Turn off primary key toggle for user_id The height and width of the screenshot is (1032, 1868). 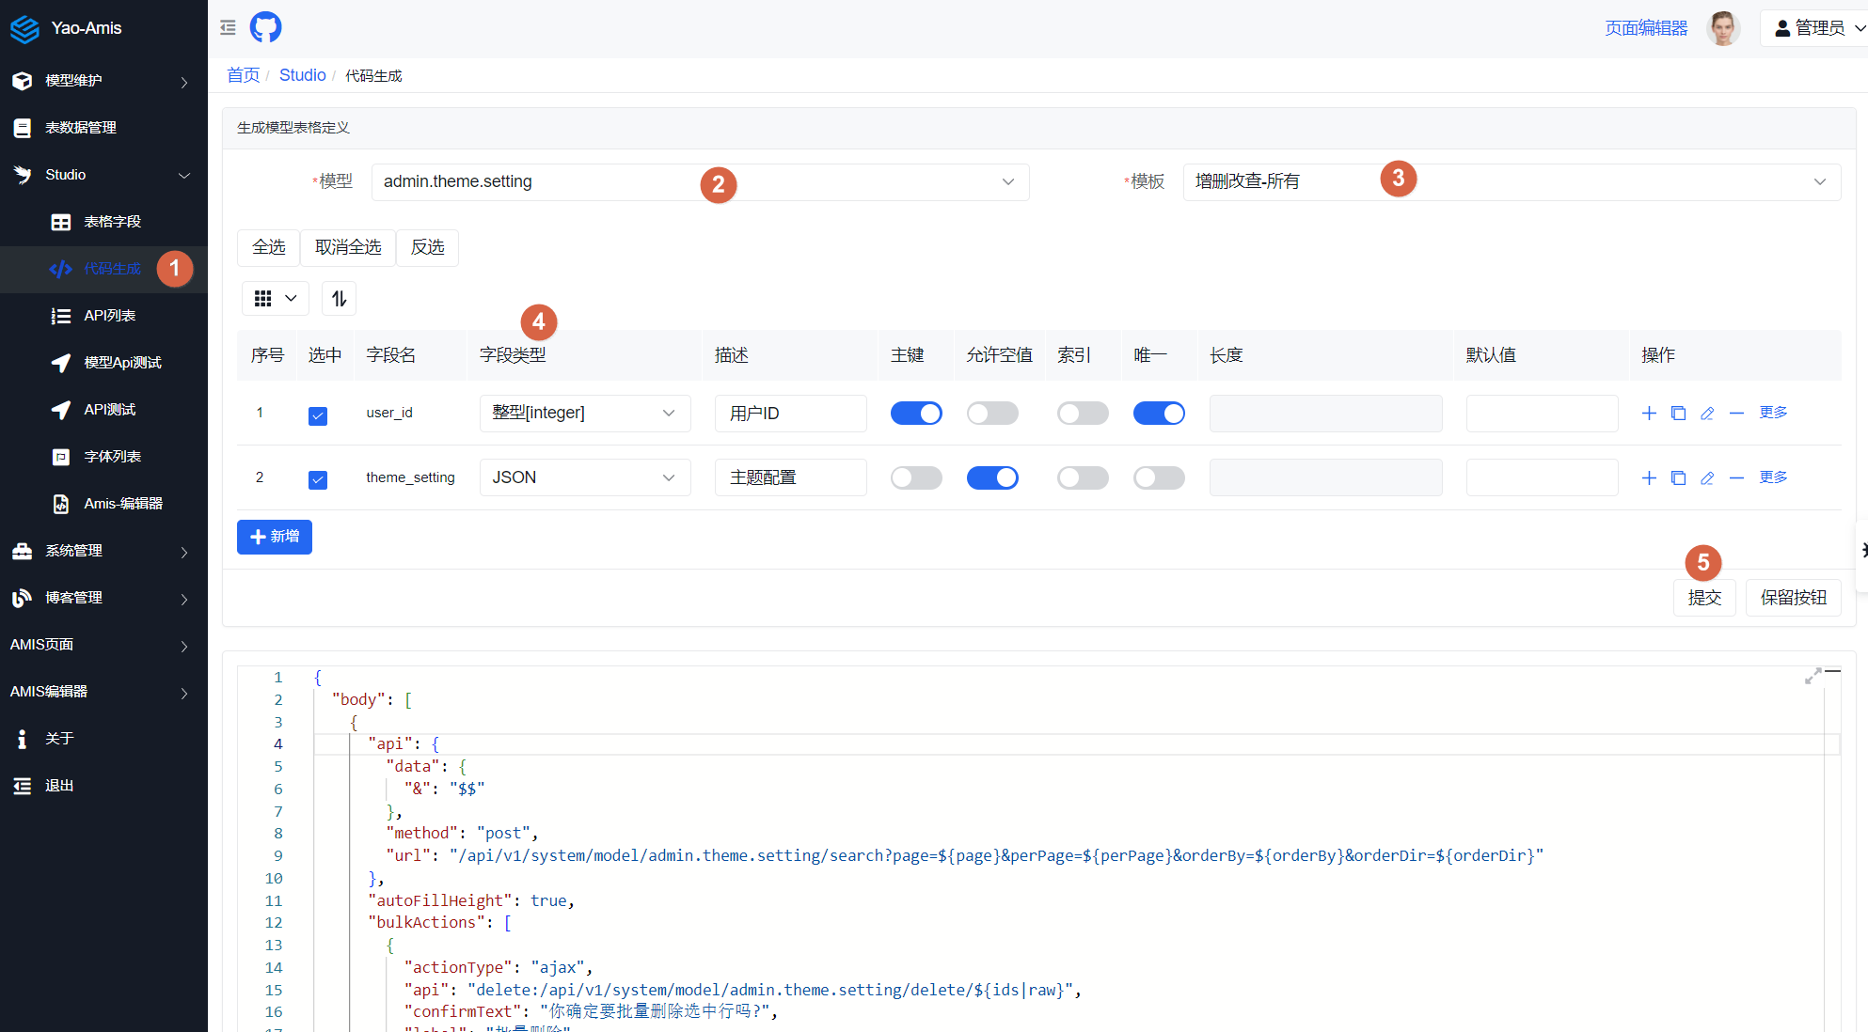tap(916, 413)
